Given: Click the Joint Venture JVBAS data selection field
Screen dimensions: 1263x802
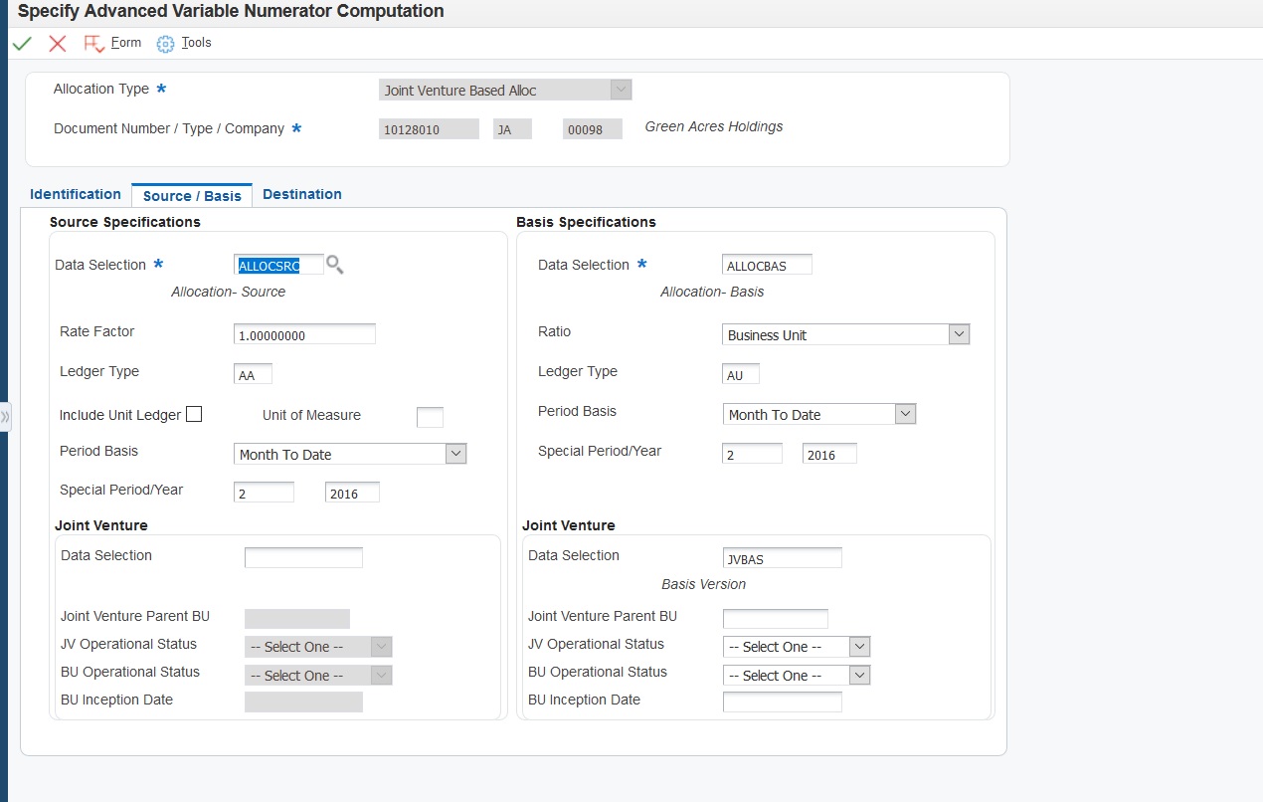Looking at the screenshot, I should point(782,558).
